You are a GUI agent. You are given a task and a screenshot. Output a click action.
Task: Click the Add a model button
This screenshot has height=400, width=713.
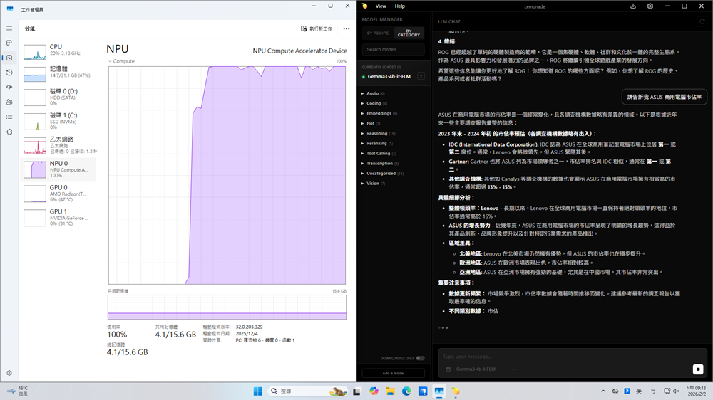coord(393,373)
